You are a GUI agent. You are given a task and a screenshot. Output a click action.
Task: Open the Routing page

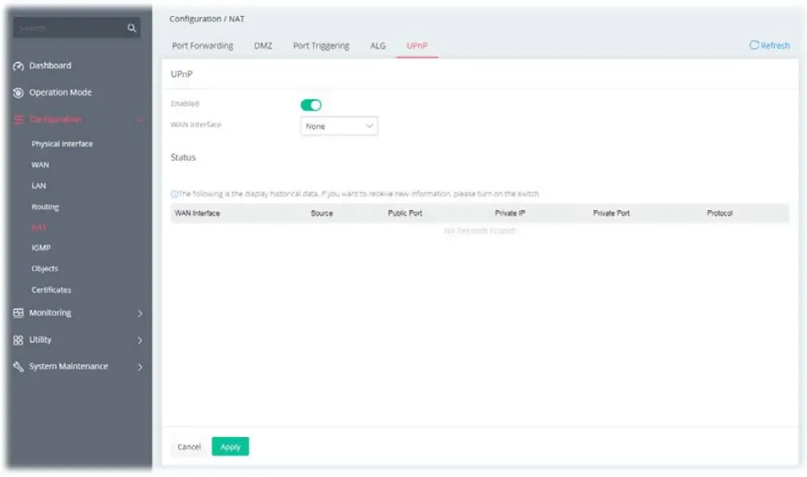tap(45, 207)
